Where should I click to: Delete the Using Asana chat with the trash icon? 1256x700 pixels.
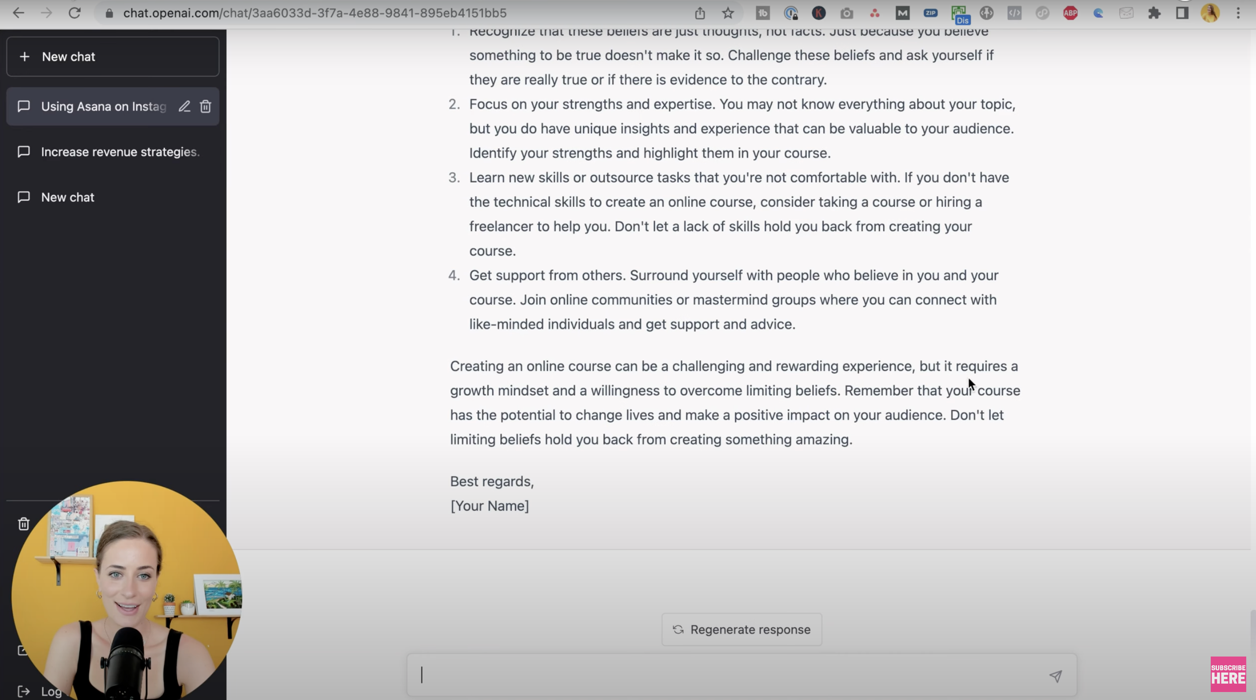205,106
